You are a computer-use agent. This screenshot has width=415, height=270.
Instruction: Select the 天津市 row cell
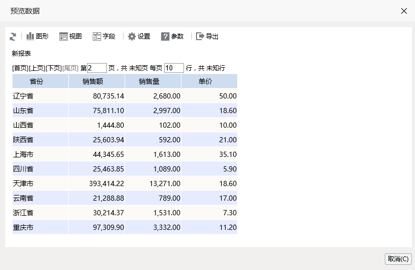pos(40,183)
